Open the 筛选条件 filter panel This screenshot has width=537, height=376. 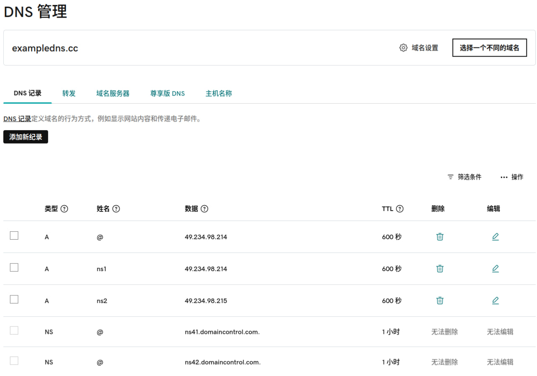tap(464, 177)
